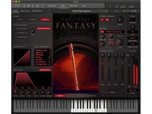Open the Stereo channel routing dropdown
Viewport: 152px width, 114px height.
point(132,44)
